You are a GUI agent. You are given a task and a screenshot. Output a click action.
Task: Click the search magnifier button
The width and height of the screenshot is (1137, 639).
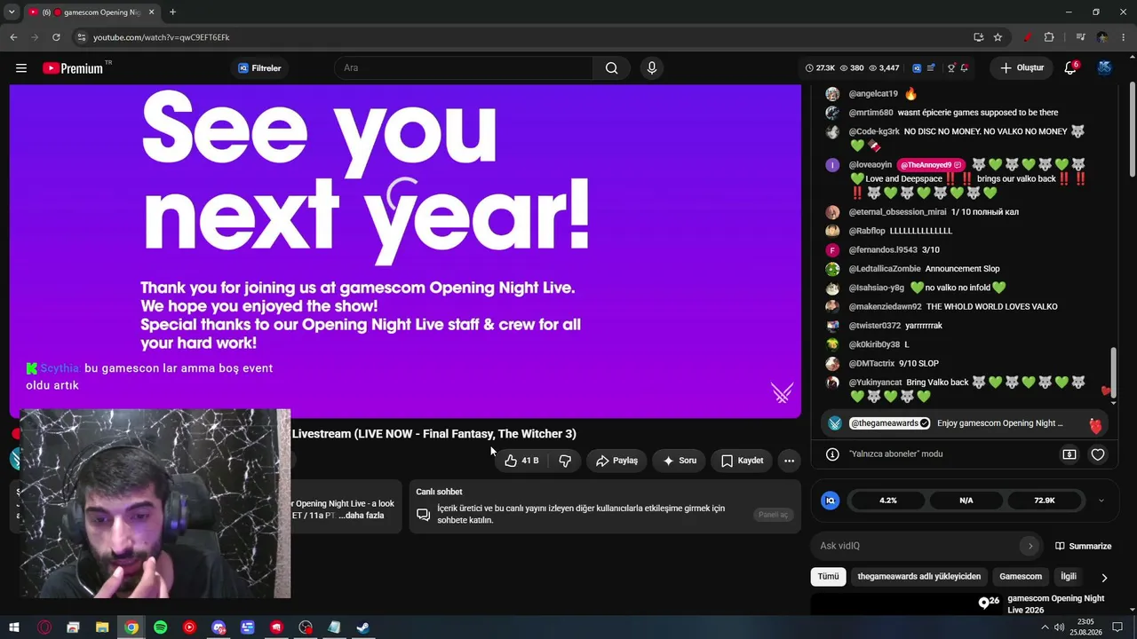(611, 68)
